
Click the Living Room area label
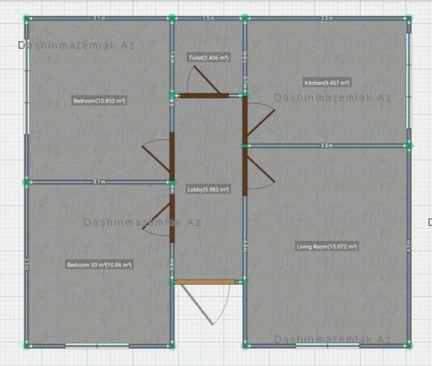tap(327, 246)
